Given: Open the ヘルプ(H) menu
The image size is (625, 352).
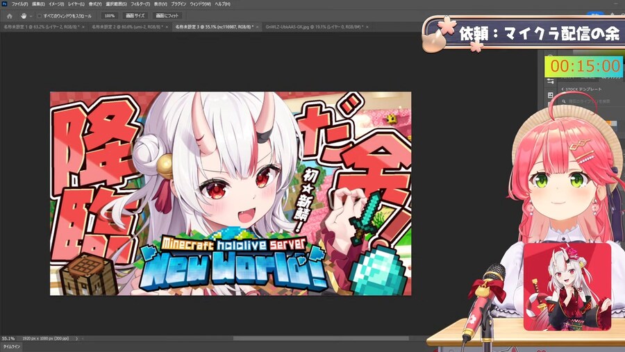Looking at the screenshot, I should [222, 4].
